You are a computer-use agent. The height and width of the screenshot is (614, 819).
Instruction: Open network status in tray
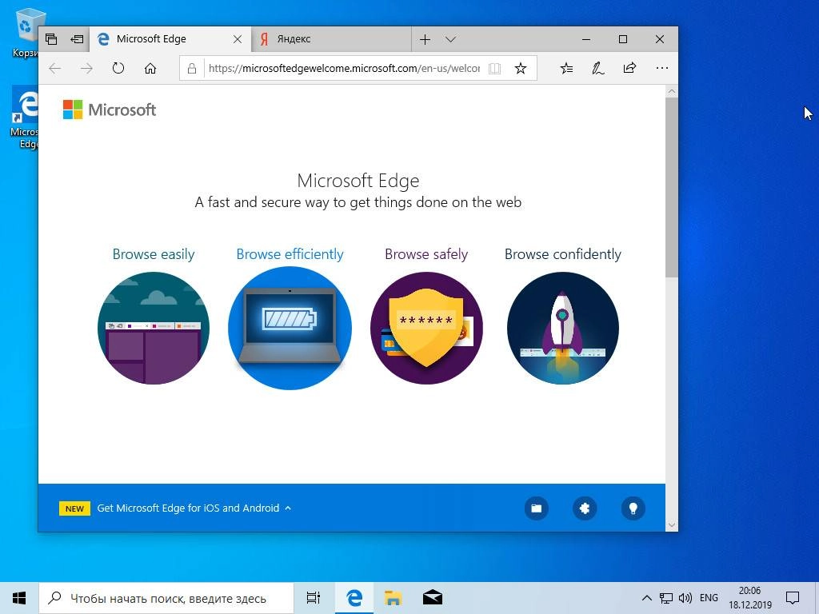pyautogui.click(x=666, y=598)
